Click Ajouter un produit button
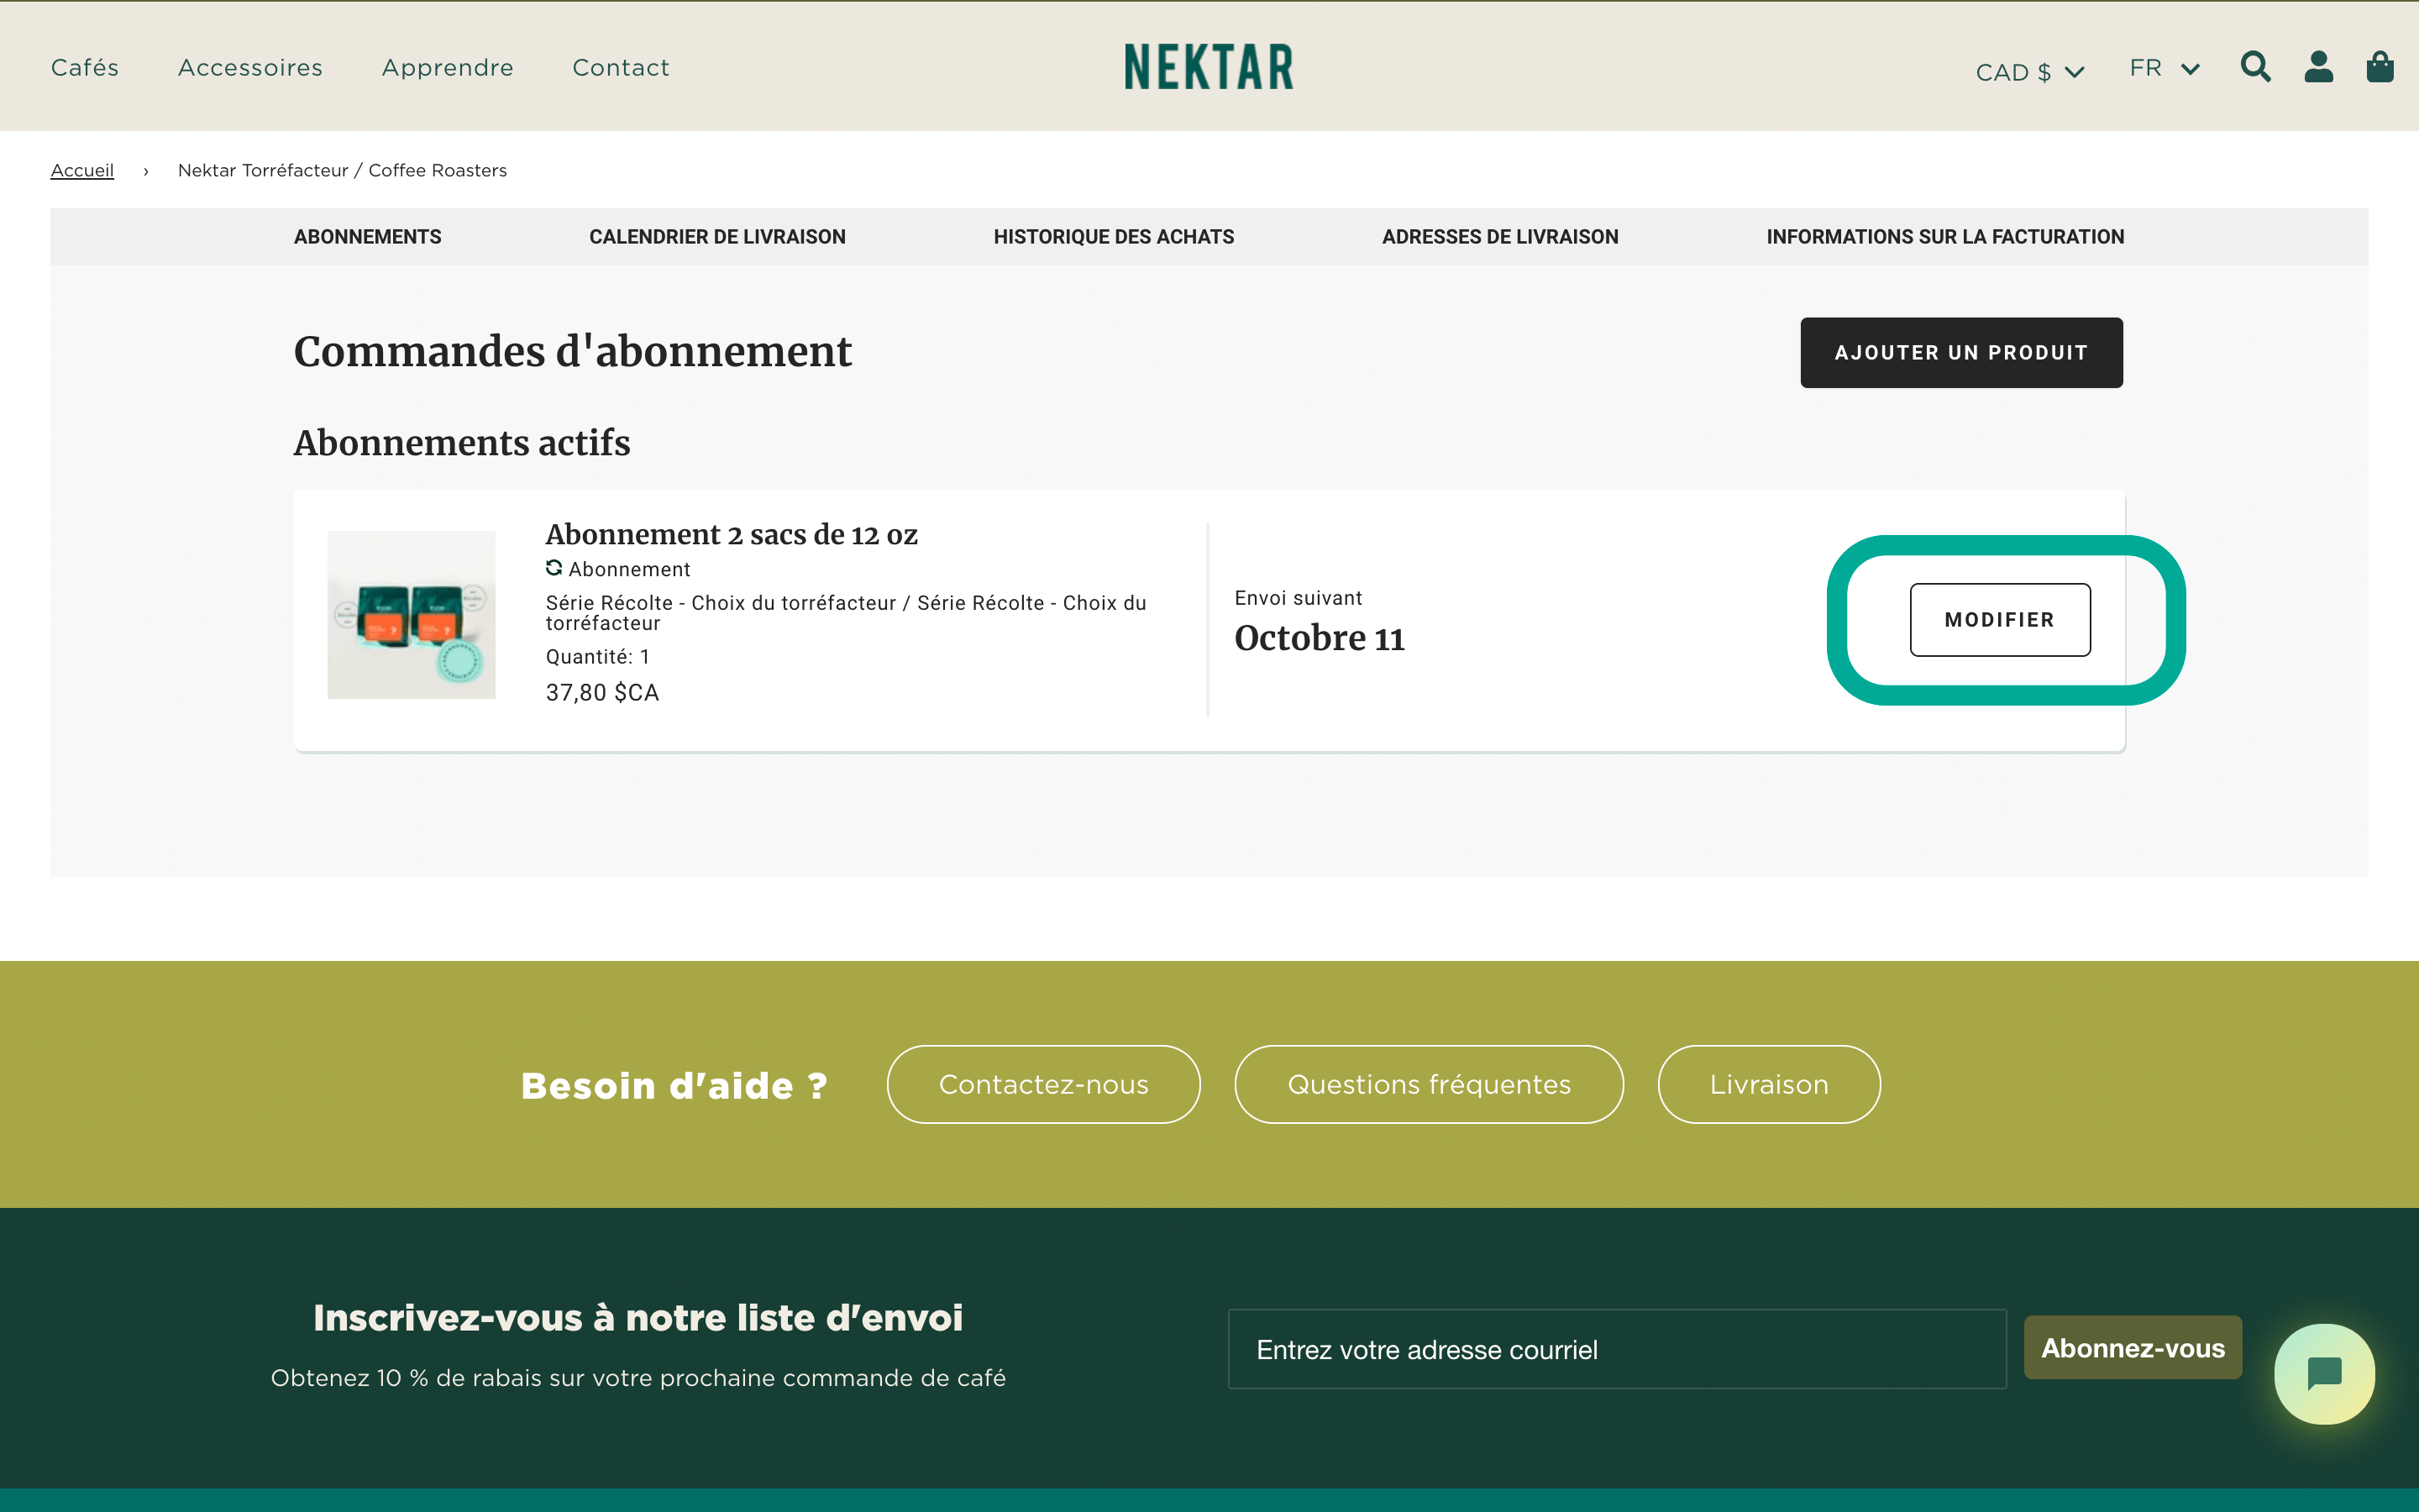Image resolution: width=2419 pixels, height=1512 pixels. [1961, 353]
